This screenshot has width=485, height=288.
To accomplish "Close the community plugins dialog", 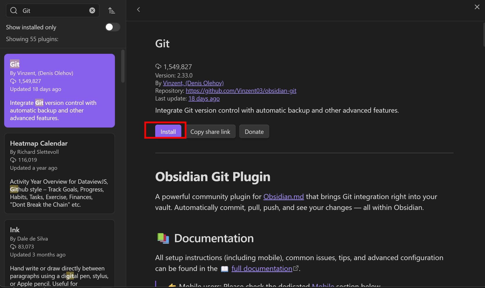I will (x=477, y=7).
